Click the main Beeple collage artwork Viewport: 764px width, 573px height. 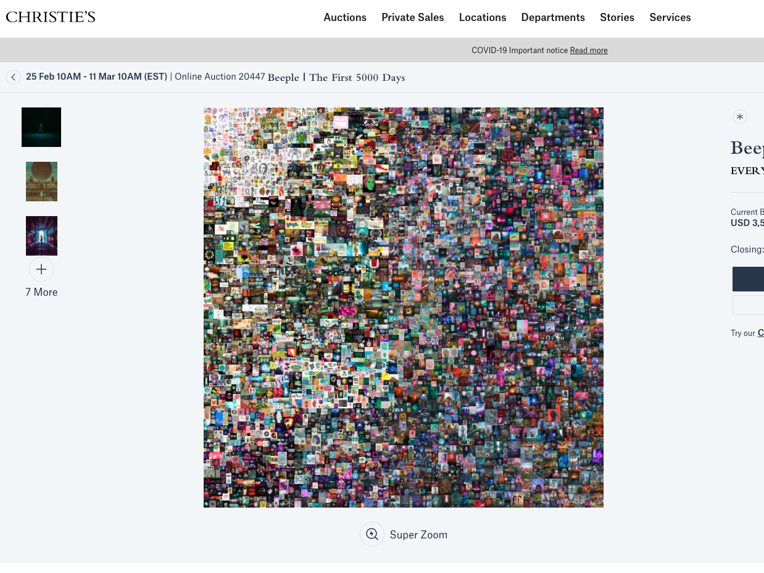coord(404,307)
